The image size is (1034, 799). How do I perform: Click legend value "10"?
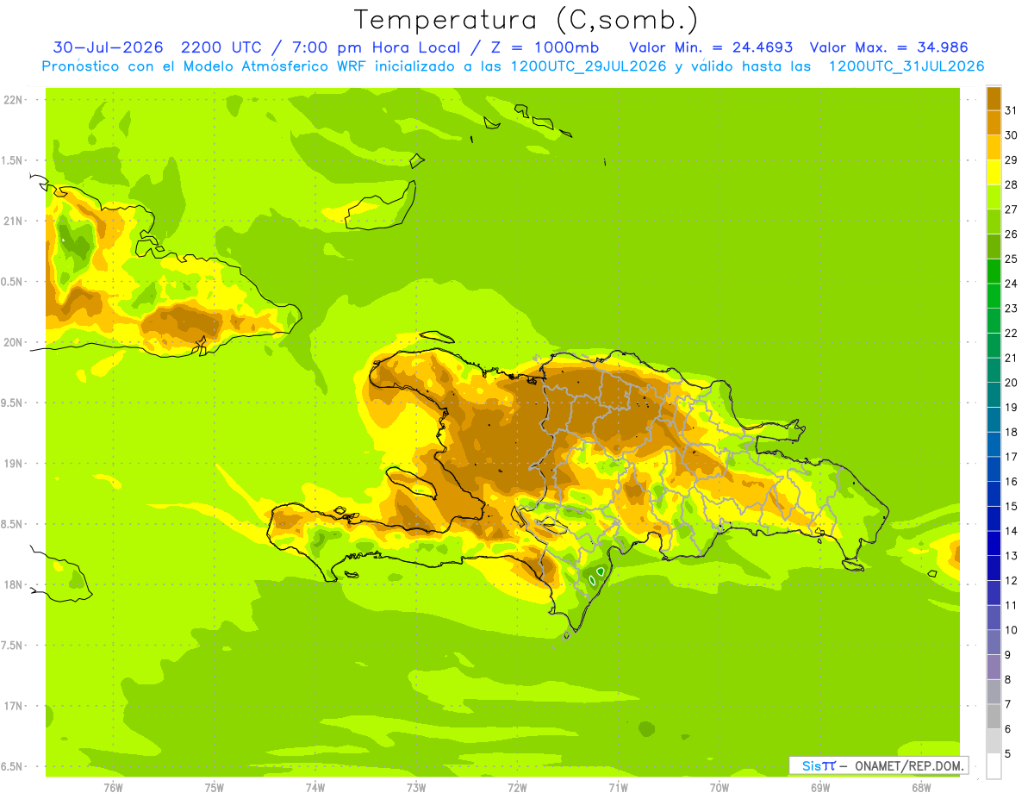click(x=1012, y=630)
